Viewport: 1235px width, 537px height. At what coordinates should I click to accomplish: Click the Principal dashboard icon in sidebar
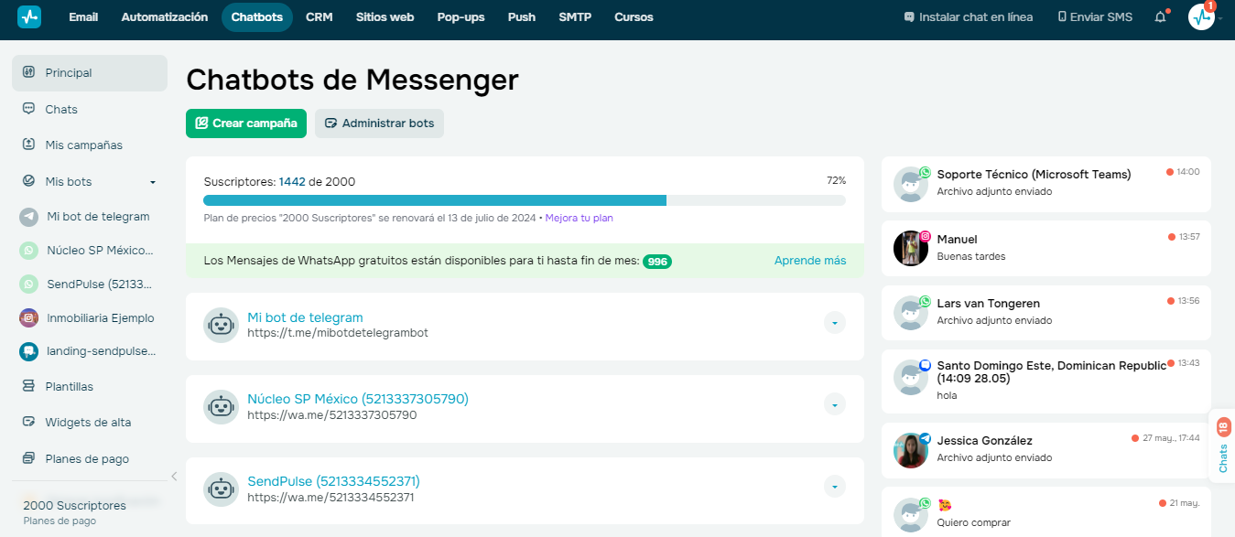[x=28, y=72]
